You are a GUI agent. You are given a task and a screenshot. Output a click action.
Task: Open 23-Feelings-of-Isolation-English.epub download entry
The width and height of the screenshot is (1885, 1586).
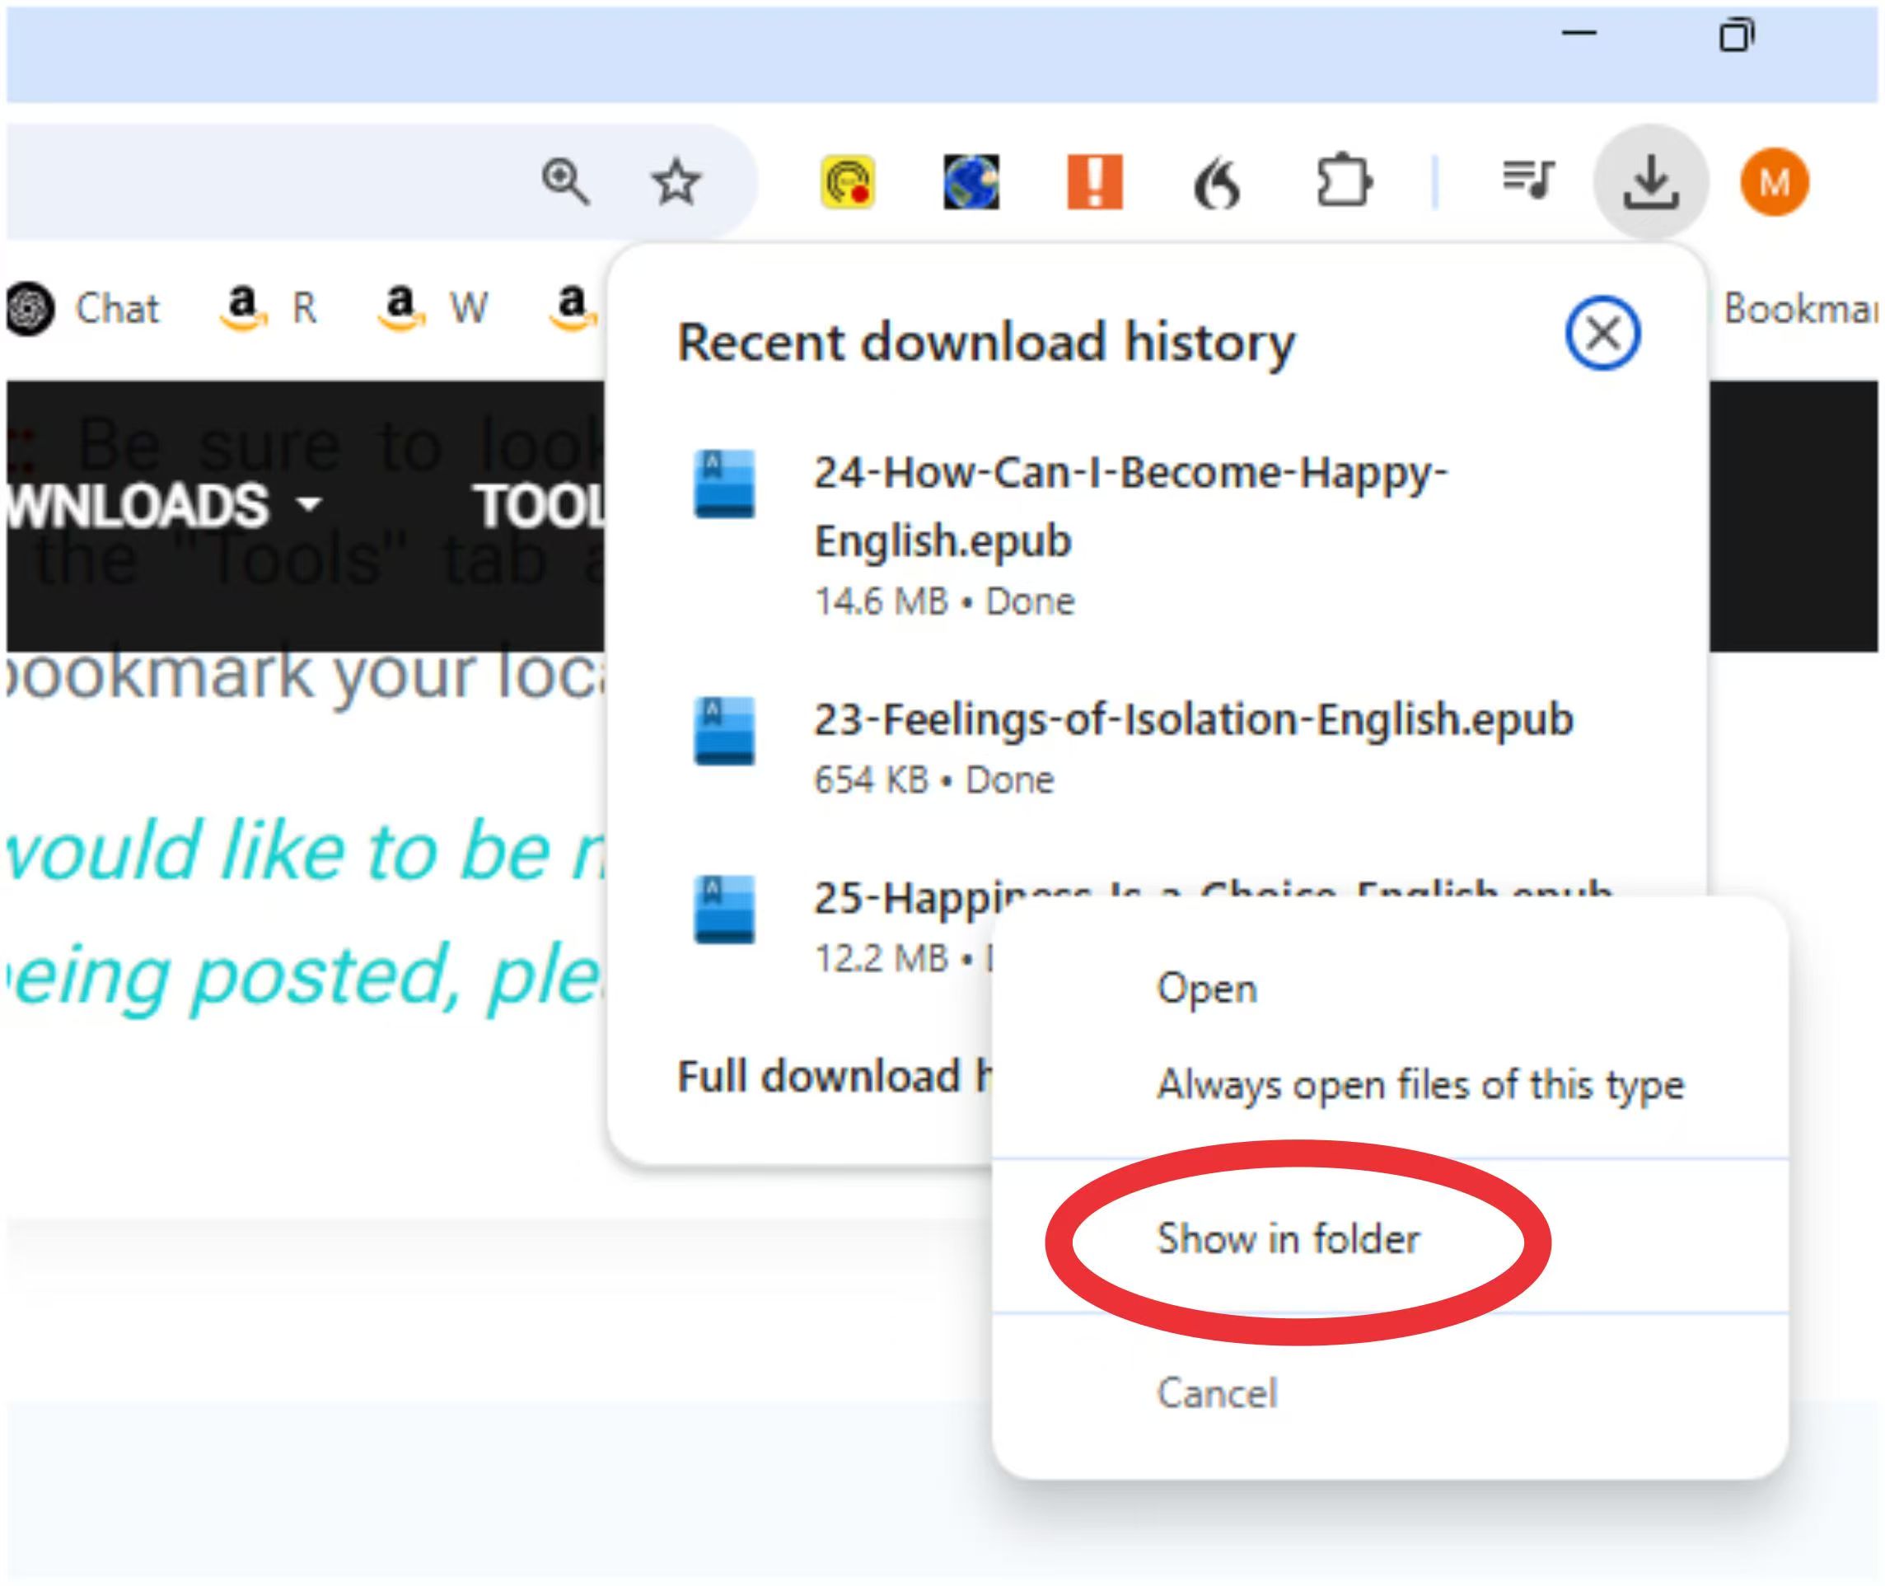pyautogui.click(x=1192, y=720)
